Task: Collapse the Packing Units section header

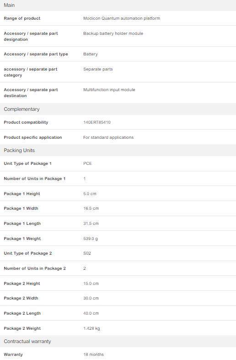Action: (118, 150)
